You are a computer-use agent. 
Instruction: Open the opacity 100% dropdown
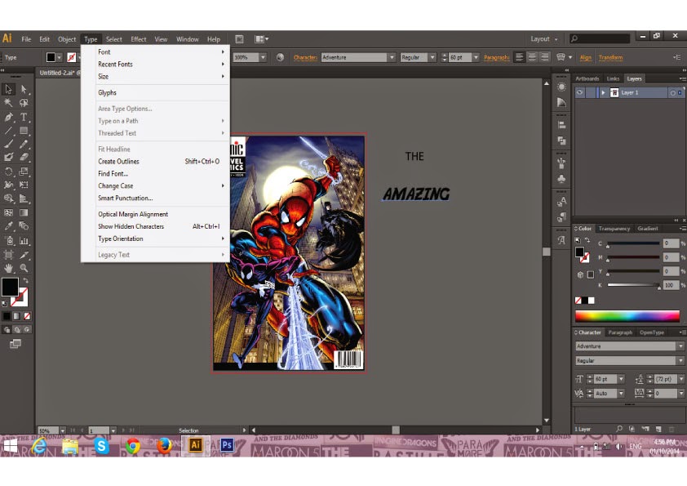[263, 57]
